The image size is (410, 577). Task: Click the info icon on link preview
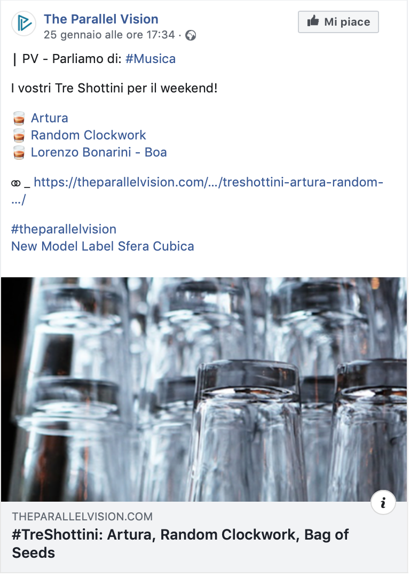click(x=383, y=503)
